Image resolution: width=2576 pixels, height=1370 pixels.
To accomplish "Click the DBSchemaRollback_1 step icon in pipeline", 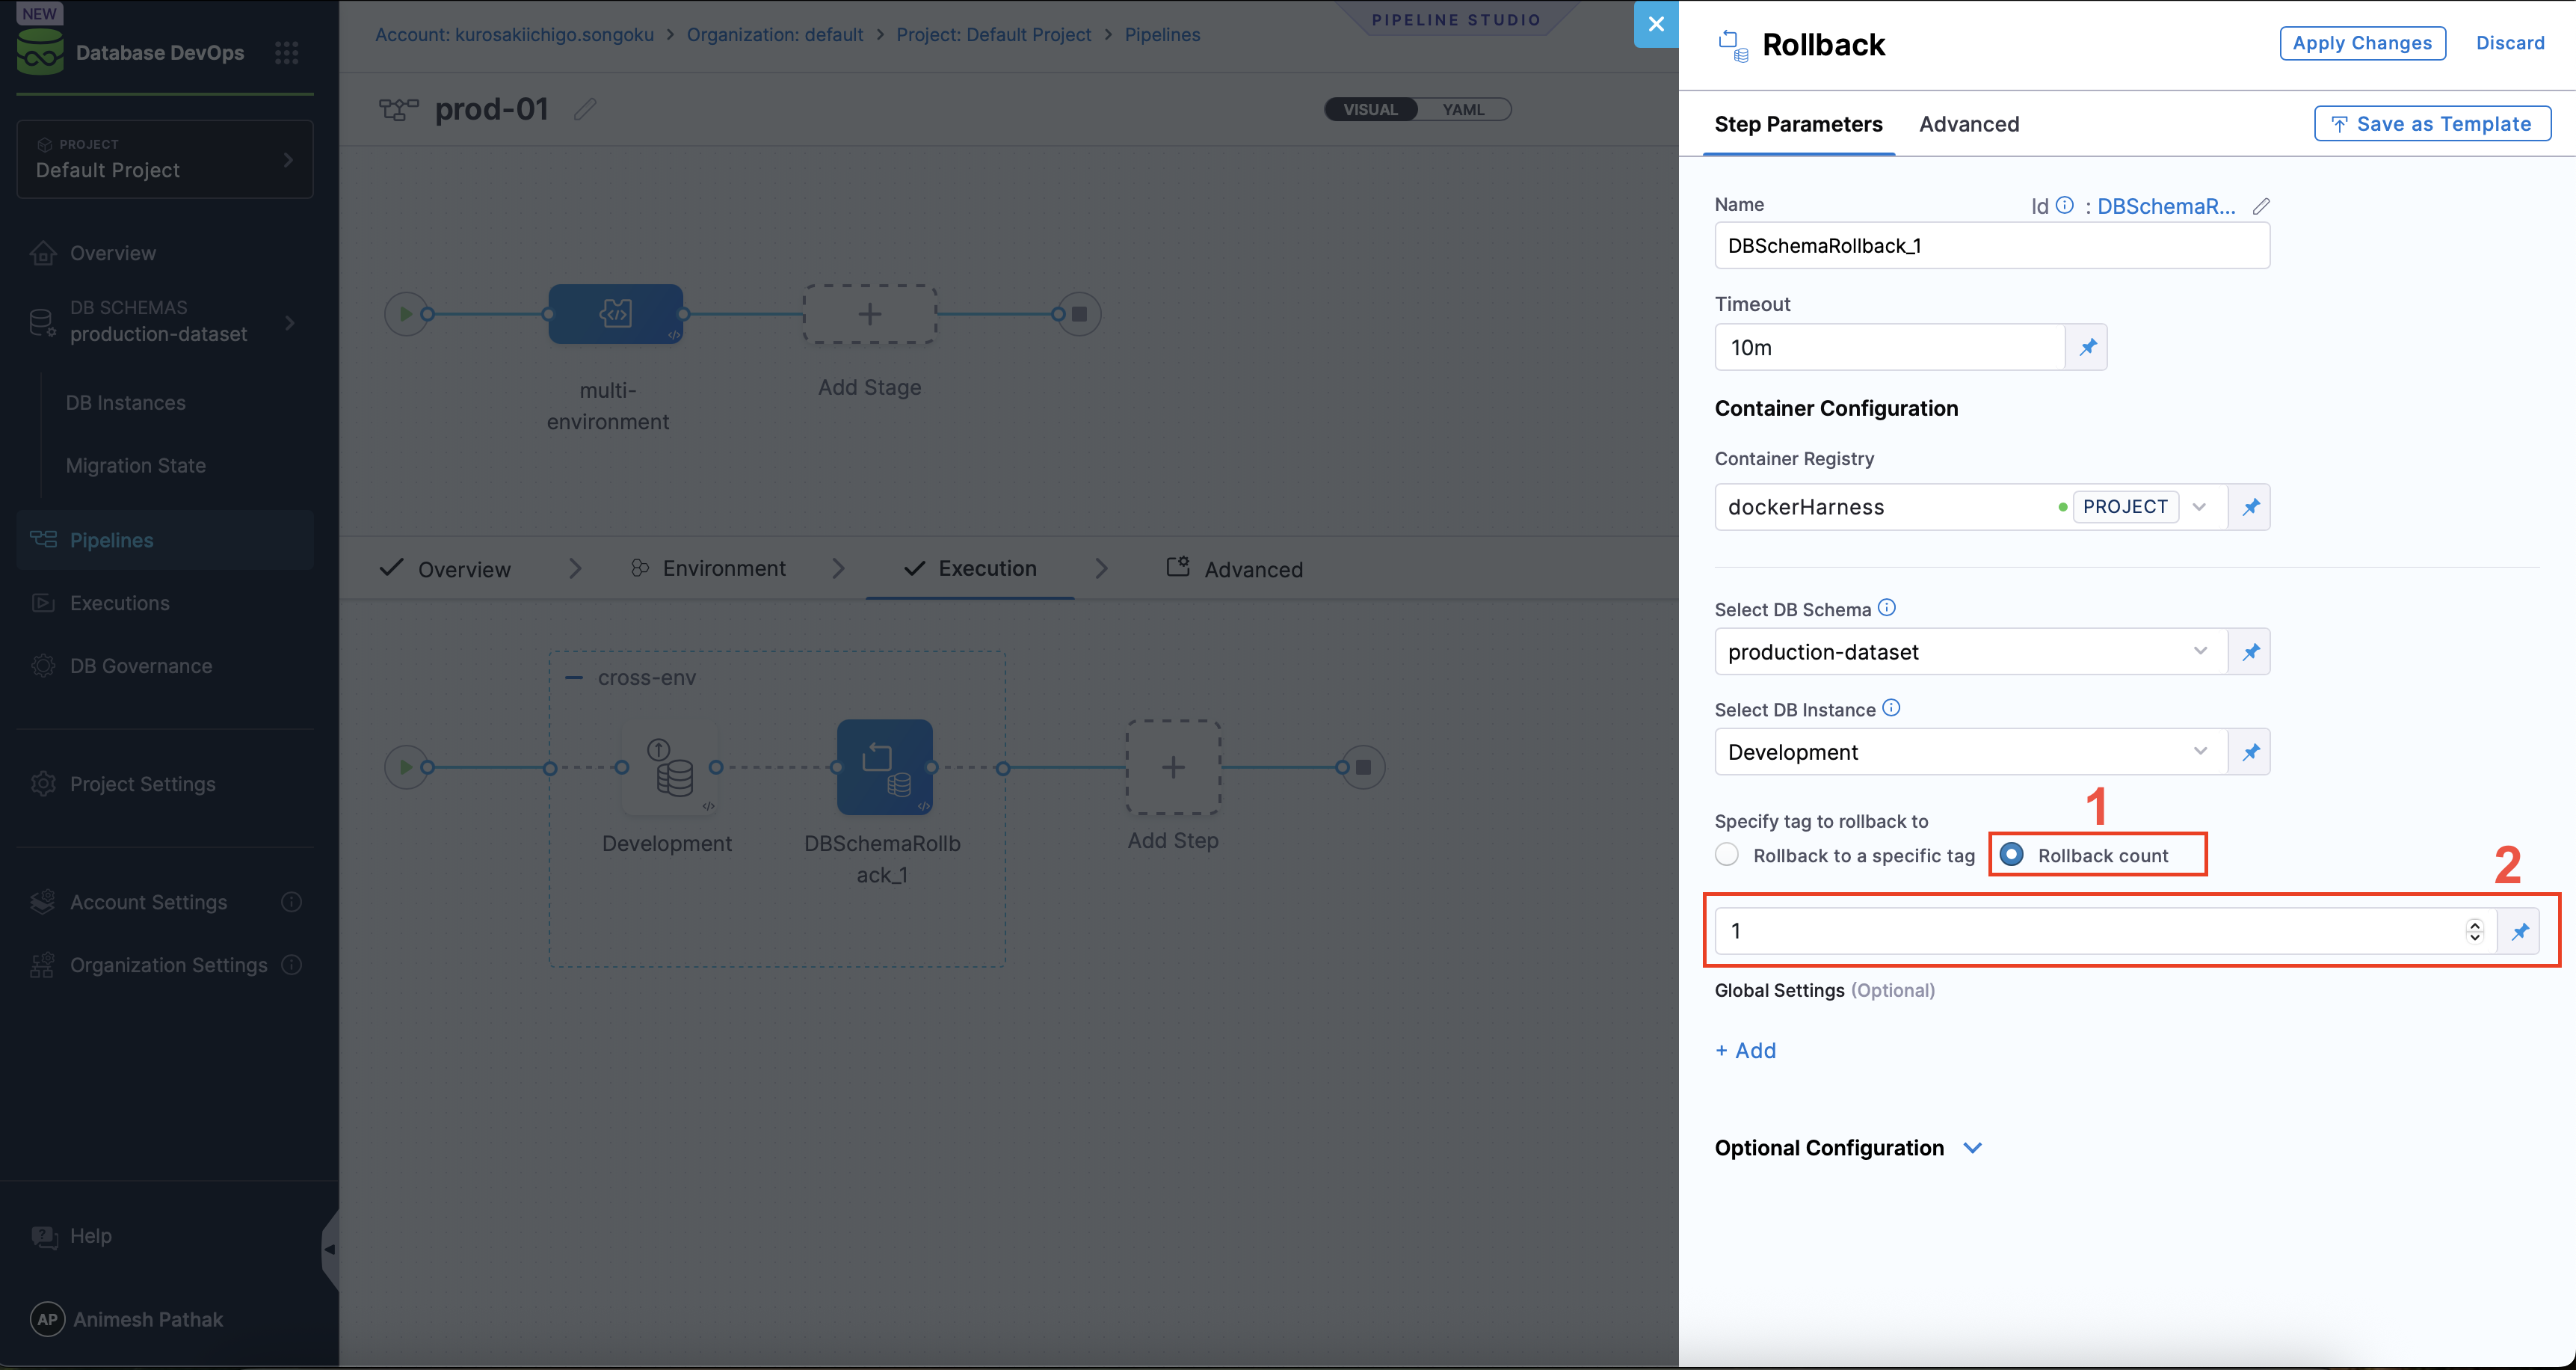I will (884, 767).
